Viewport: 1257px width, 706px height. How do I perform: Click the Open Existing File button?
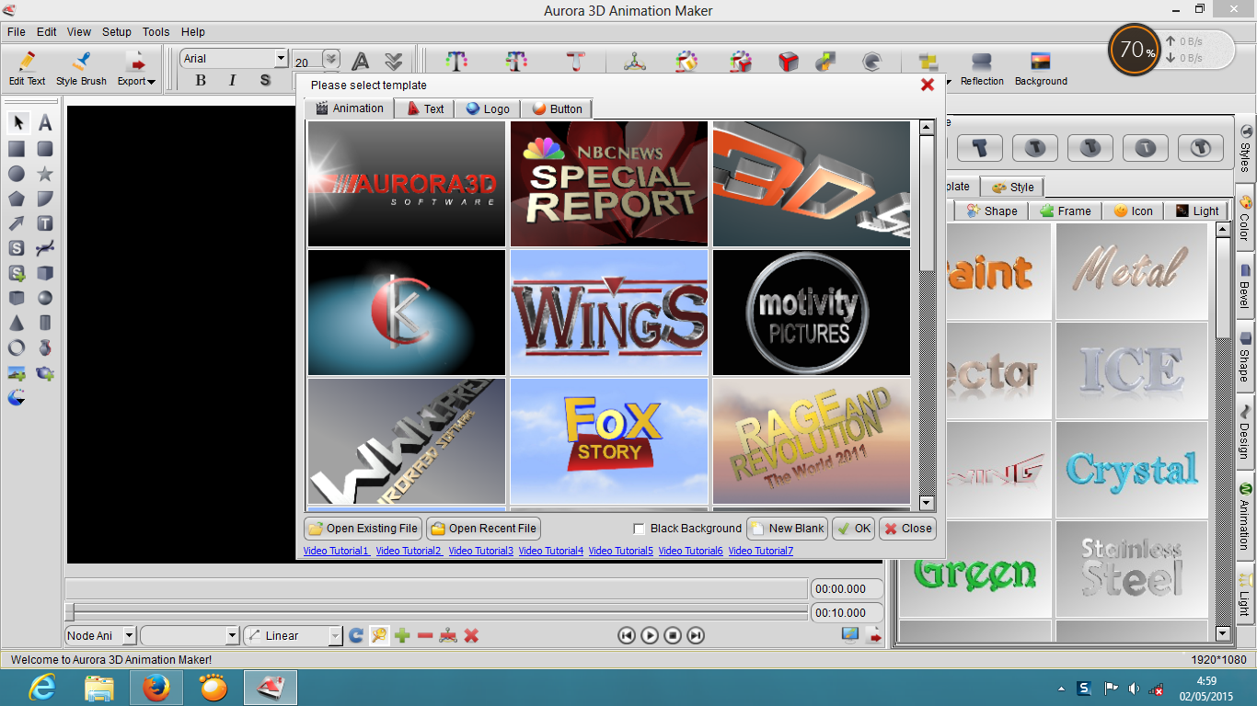tap(363, 529)
